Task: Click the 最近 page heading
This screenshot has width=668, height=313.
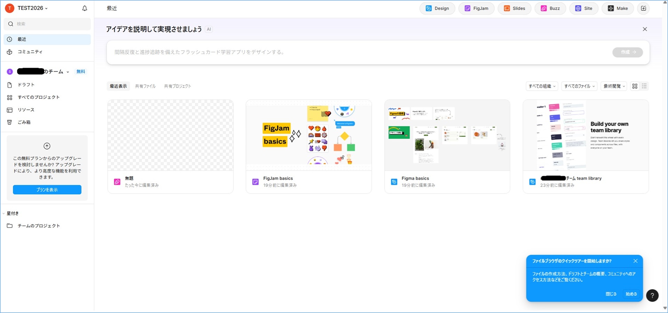Action: (x=112, y=8)
